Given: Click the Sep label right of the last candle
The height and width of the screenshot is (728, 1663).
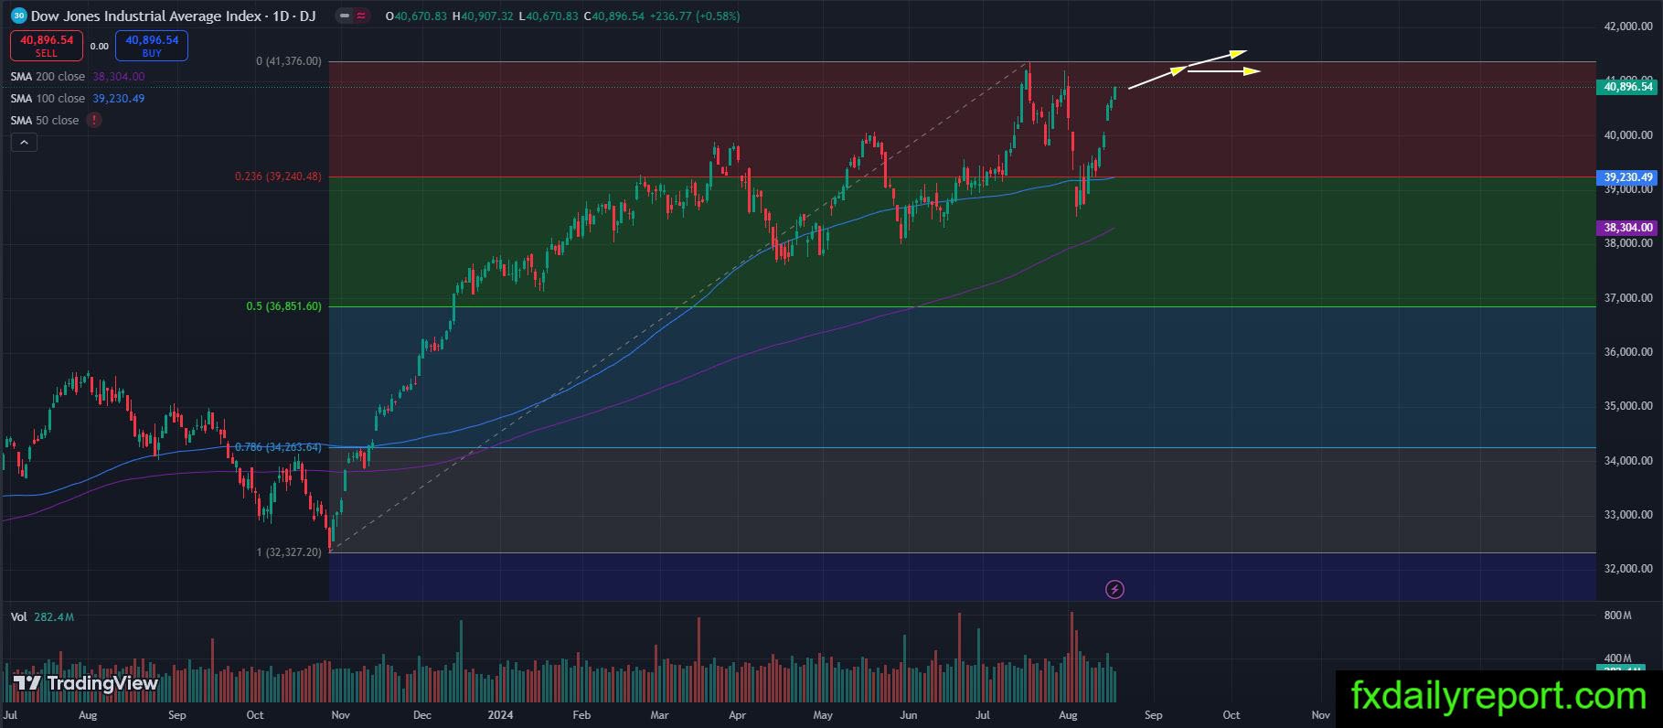Looking at the screenshot, I should (1154, 715).
